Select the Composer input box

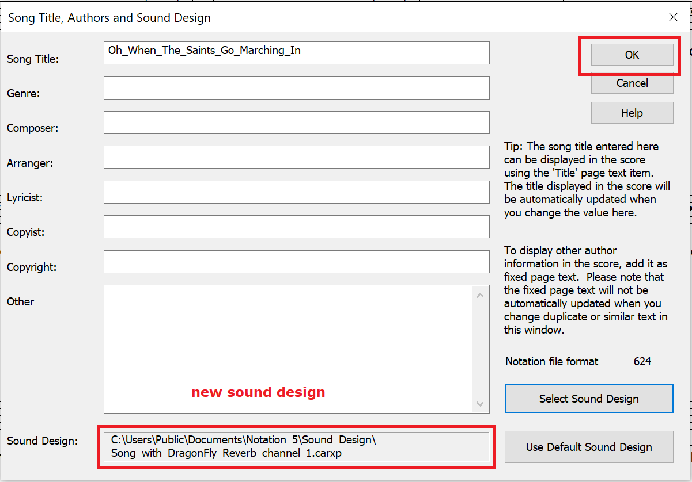(296, 123)
